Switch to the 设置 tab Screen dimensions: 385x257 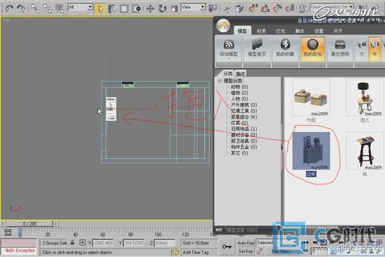coord(319,31)
